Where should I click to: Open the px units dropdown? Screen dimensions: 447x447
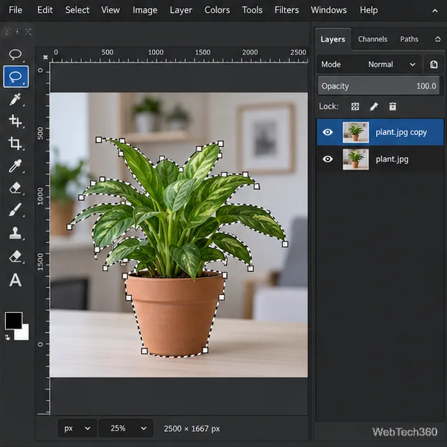(x=77, y=428)
